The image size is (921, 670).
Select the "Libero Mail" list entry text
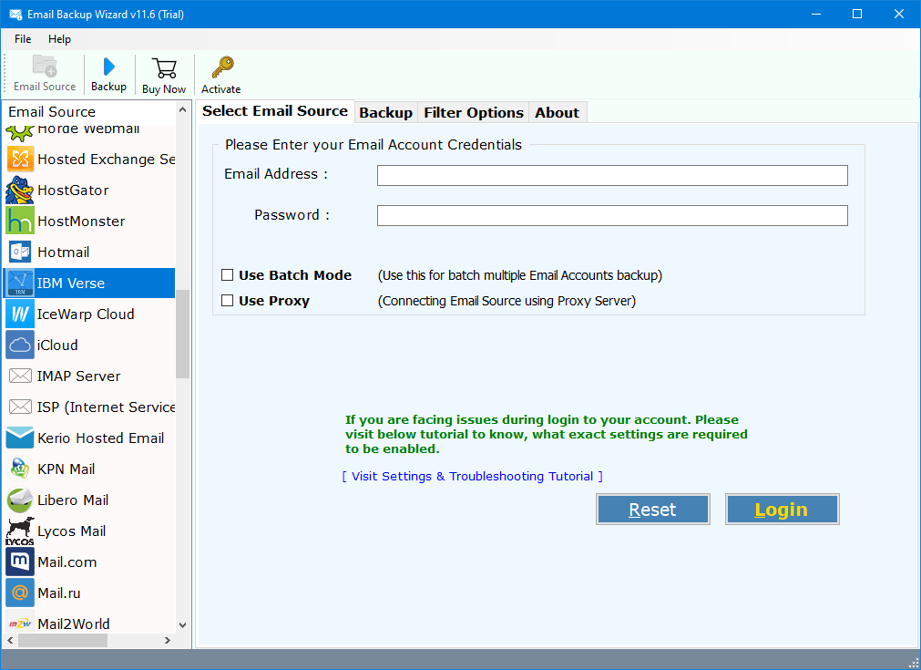pyautogui.click(x=73, y=500)
